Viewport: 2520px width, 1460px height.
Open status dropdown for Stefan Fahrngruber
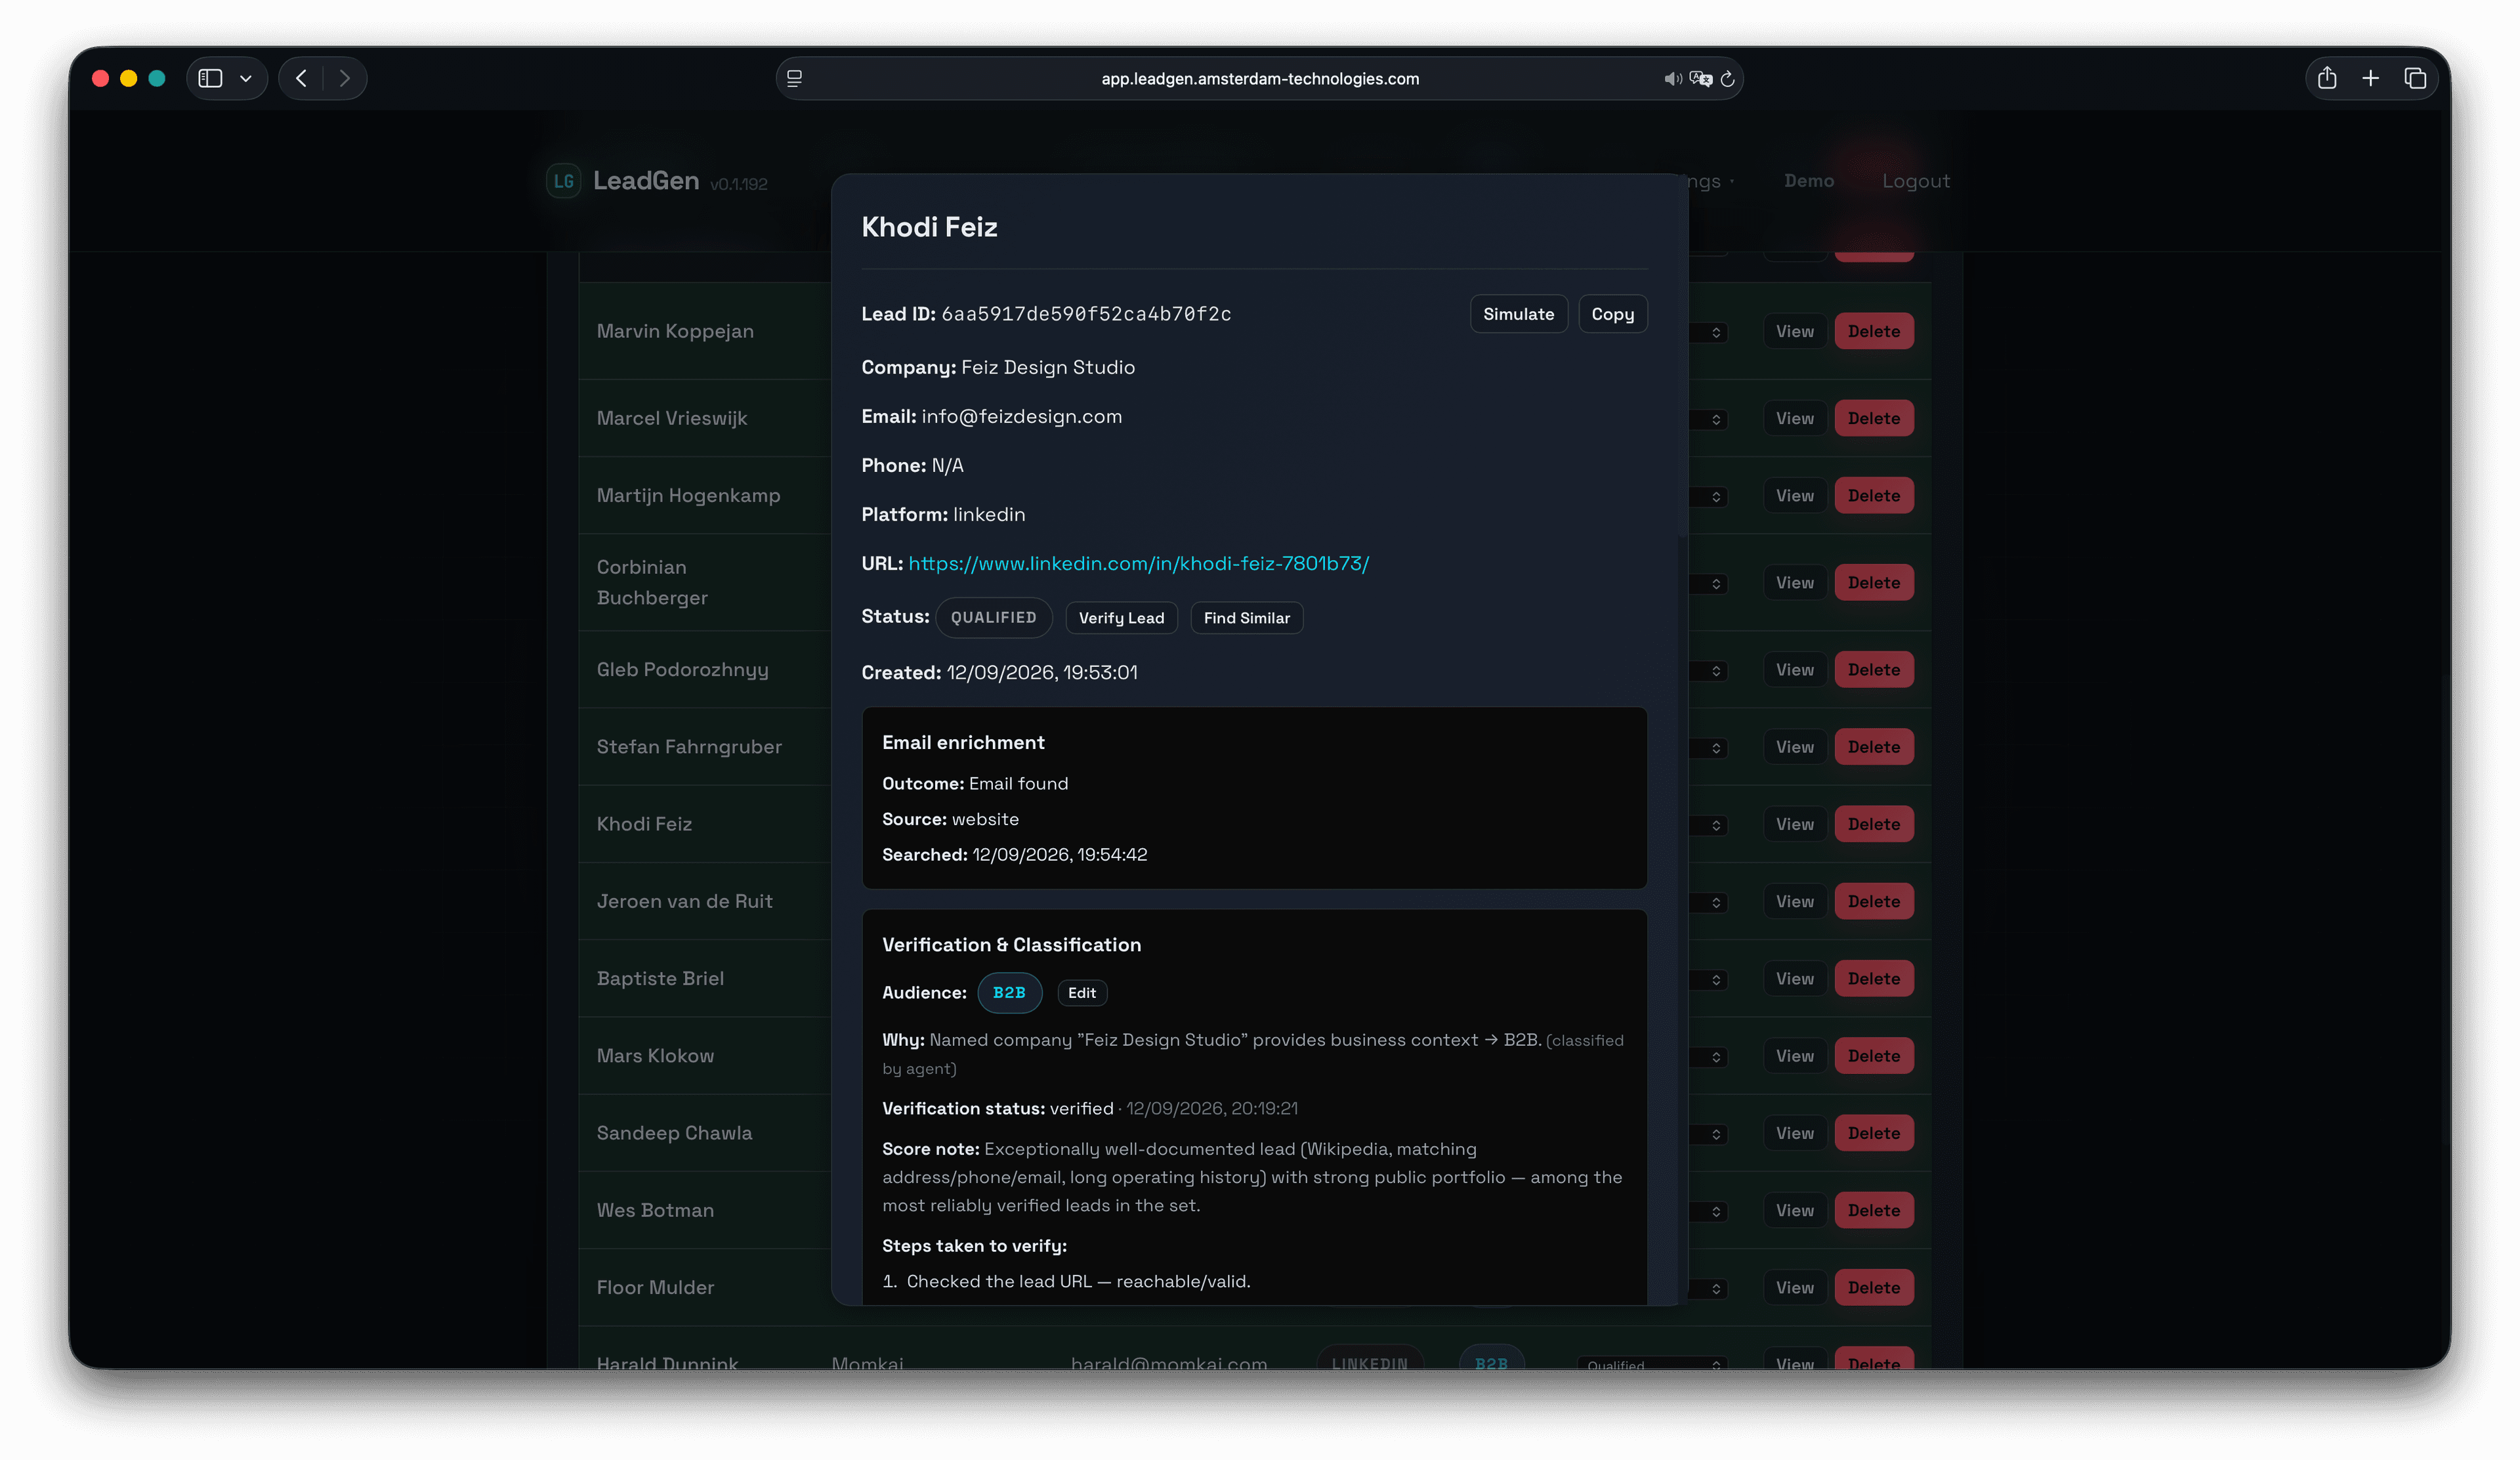tap(1710, 747)
